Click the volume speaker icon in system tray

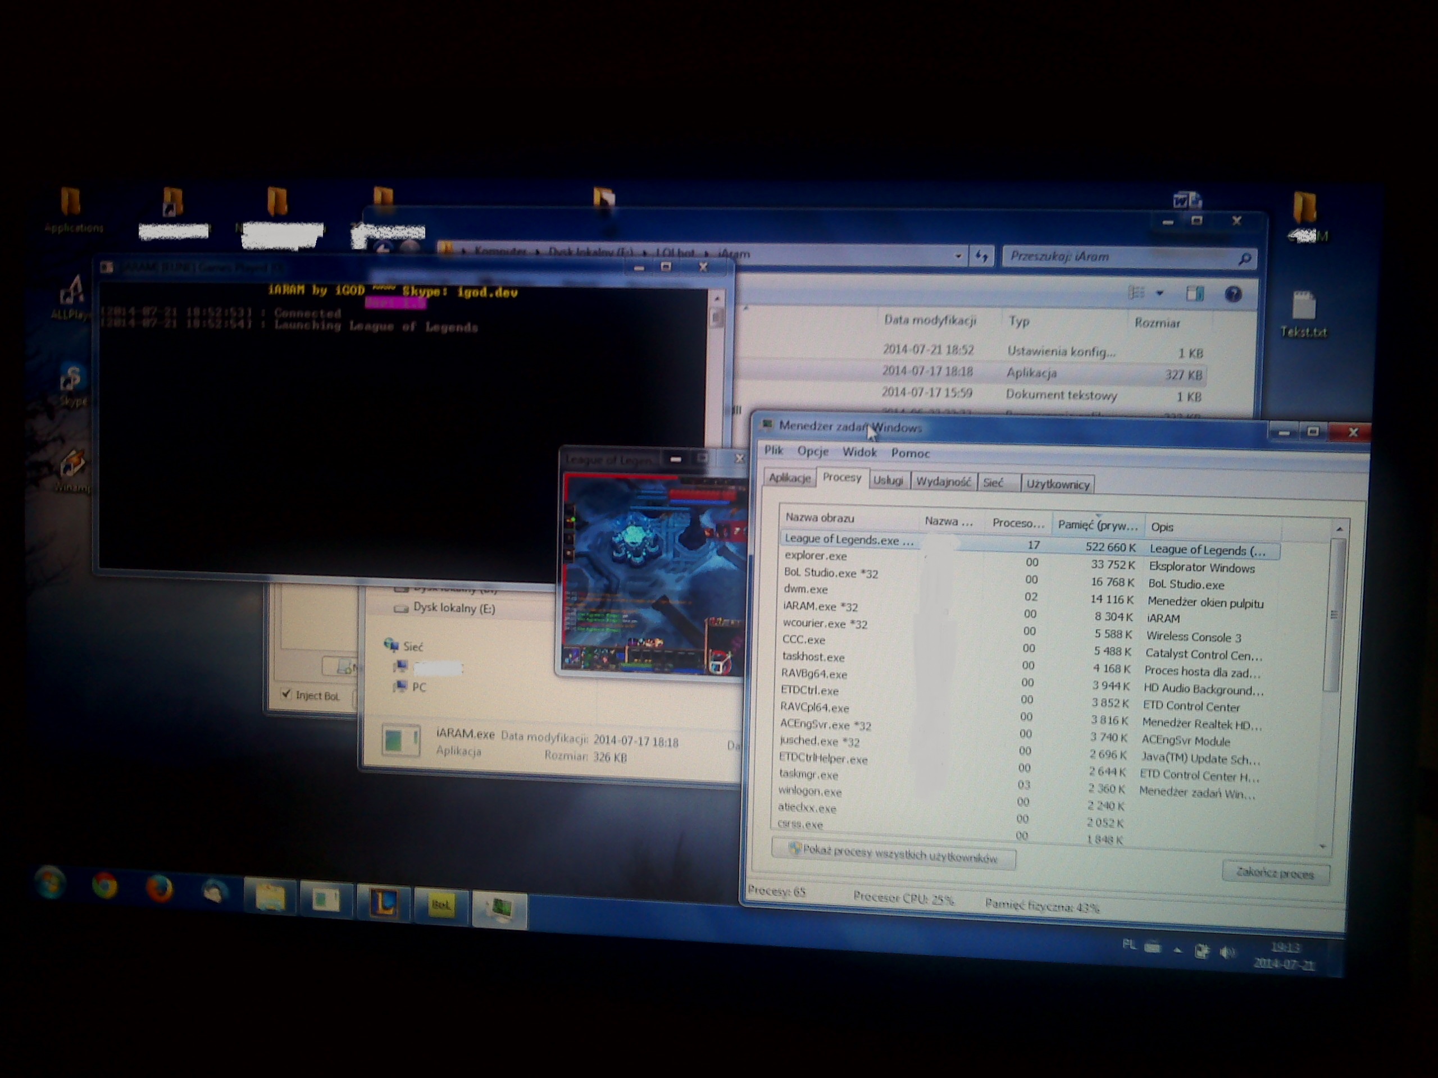click(1226, 952)
